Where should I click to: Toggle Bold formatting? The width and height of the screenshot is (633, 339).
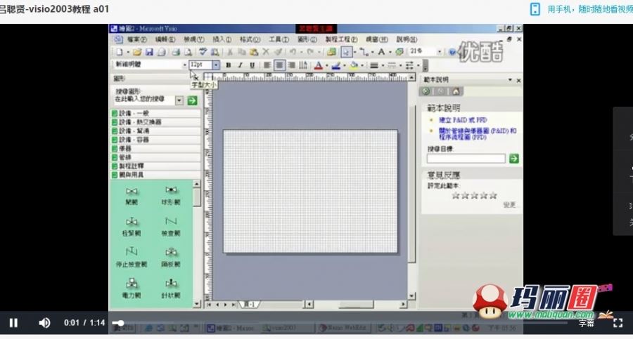[x=228, y=65]
